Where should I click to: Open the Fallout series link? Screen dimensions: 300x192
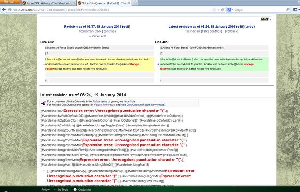point(100,101)
